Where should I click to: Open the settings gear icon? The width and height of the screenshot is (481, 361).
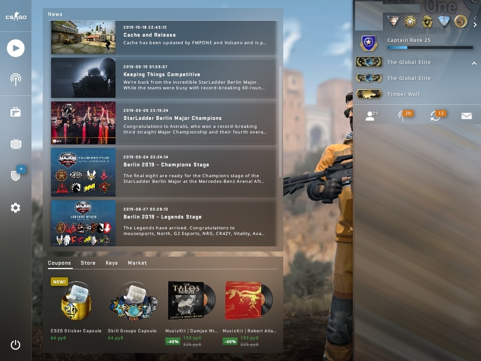[x=16, y=208]
